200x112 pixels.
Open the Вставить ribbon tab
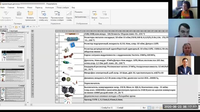tap(21, 7)
